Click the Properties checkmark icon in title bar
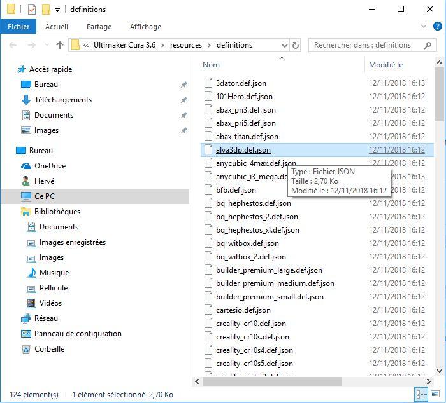Viewport: 446px width, 403px height. (32, 10)
